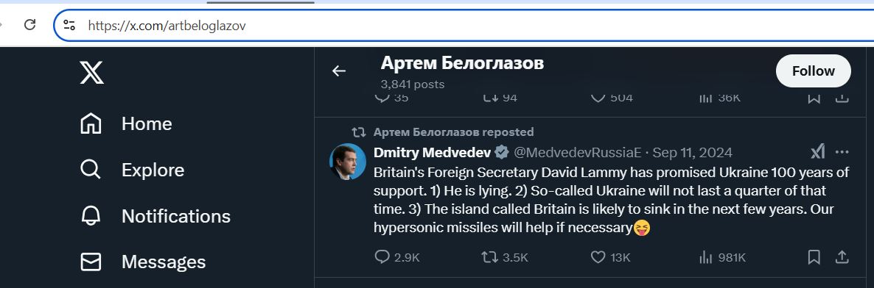Open site information icon in address bar
The width and height of the screenshot is (874, 288).
click(x=69, y=25)
